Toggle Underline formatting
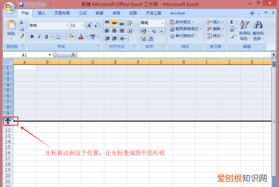This screenshot has height=187, width=279. 46,36
